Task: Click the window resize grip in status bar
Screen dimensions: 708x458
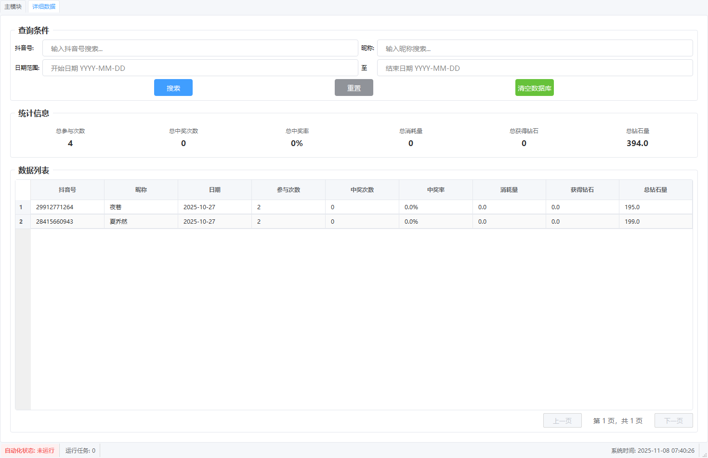Action: point(704,454)
